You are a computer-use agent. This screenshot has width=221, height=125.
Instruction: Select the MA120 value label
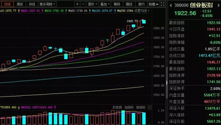coord(102,11)
